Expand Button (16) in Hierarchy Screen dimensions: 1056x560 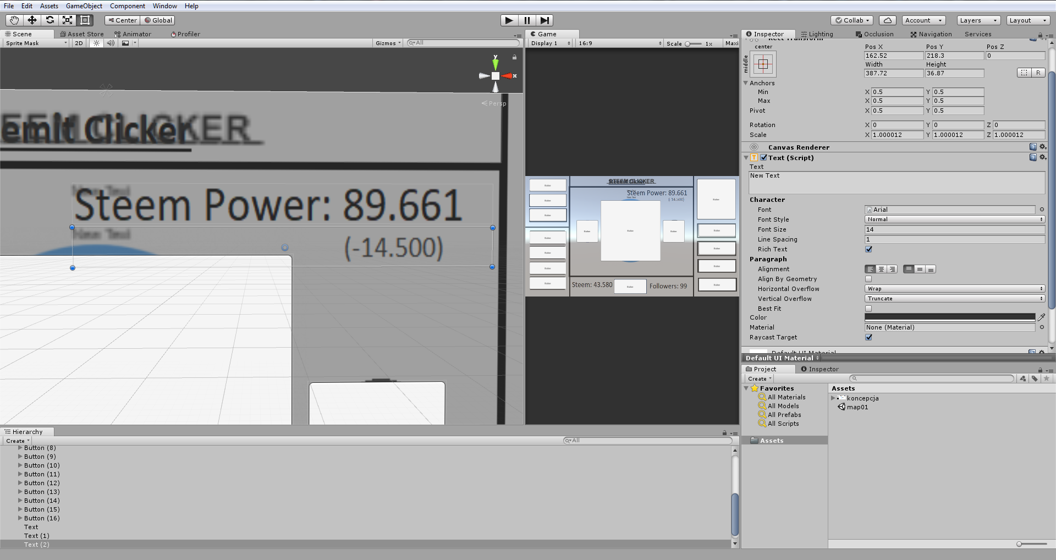tap(20, 518)
